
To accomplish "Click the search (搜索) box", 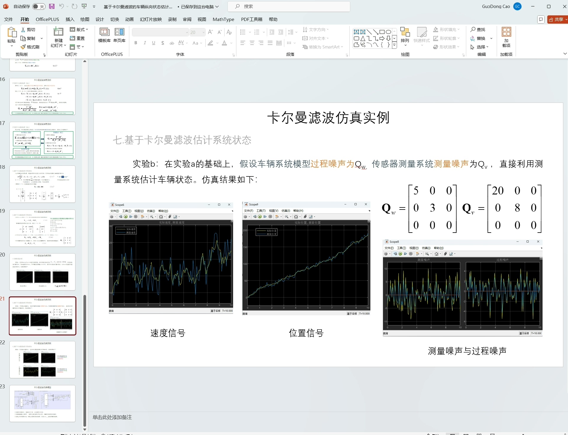I will 289,7.
